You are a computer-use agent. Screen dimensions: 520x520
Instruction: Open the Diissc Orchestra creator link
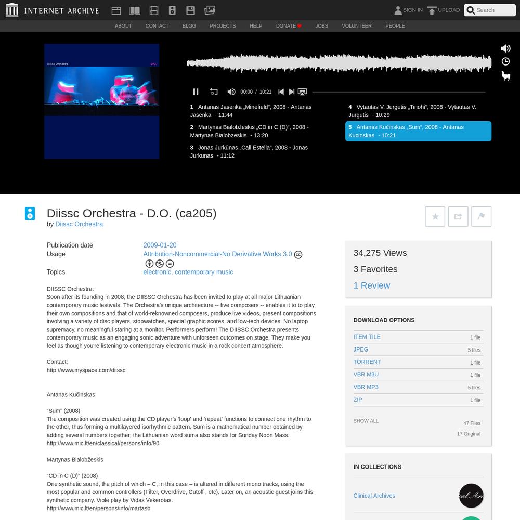click(79, 224)
